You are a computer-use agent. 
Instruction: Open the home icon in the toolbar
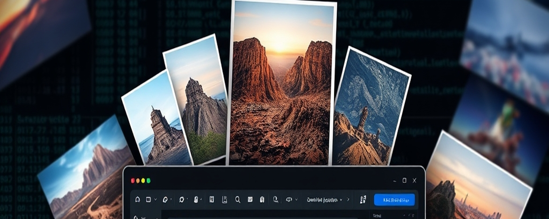(x=138, y=199)
